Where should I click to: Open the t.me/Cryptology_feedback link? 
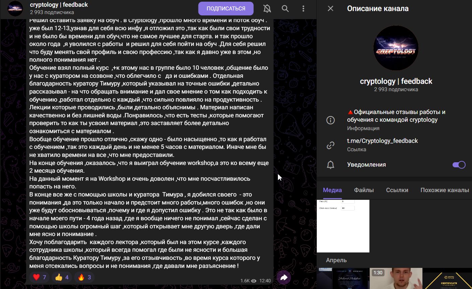382,141
